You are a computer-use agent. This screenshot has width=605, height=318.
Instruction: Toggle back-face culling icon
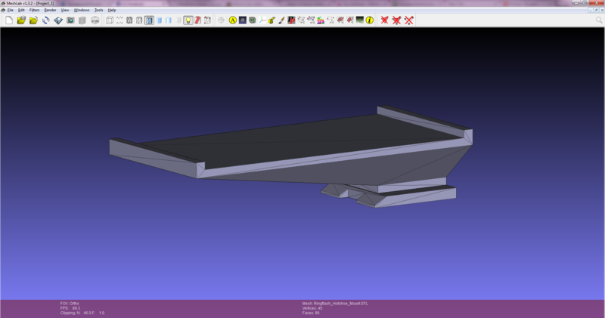point(207,20)
